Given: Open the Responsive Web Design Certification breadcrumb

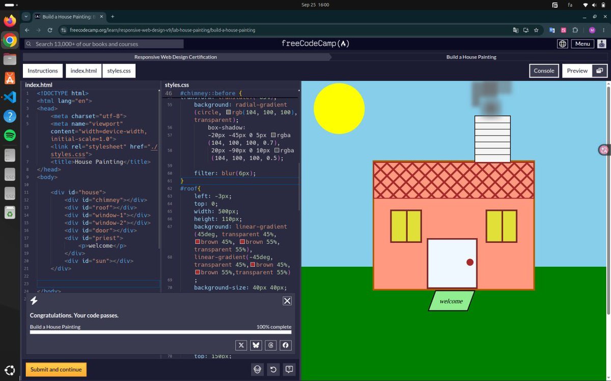Looking at the screenshot, I should (176, 57).
